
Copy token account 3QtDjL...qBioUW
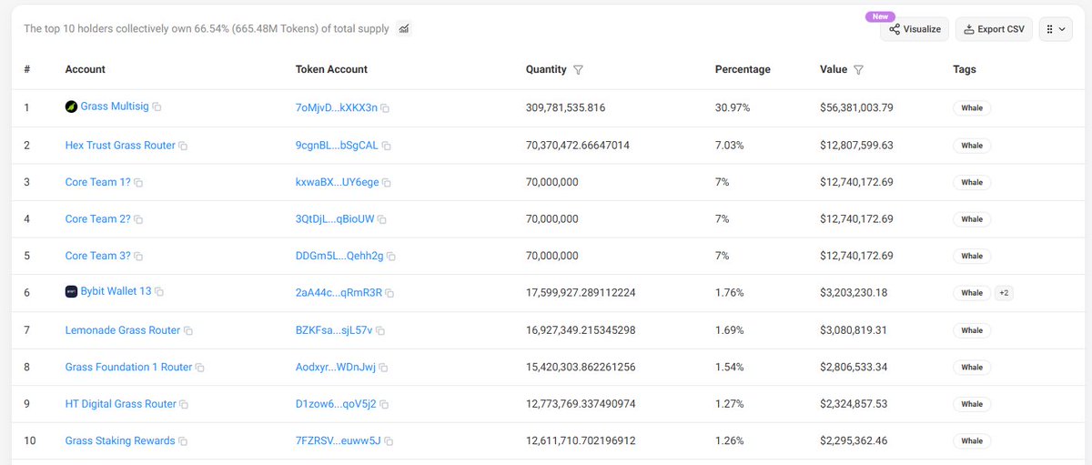[382, 219]
